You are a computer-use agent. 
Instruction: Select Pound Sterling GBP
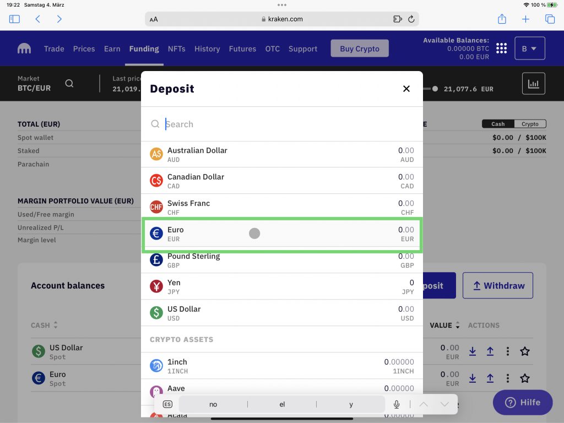coord(282,261)
